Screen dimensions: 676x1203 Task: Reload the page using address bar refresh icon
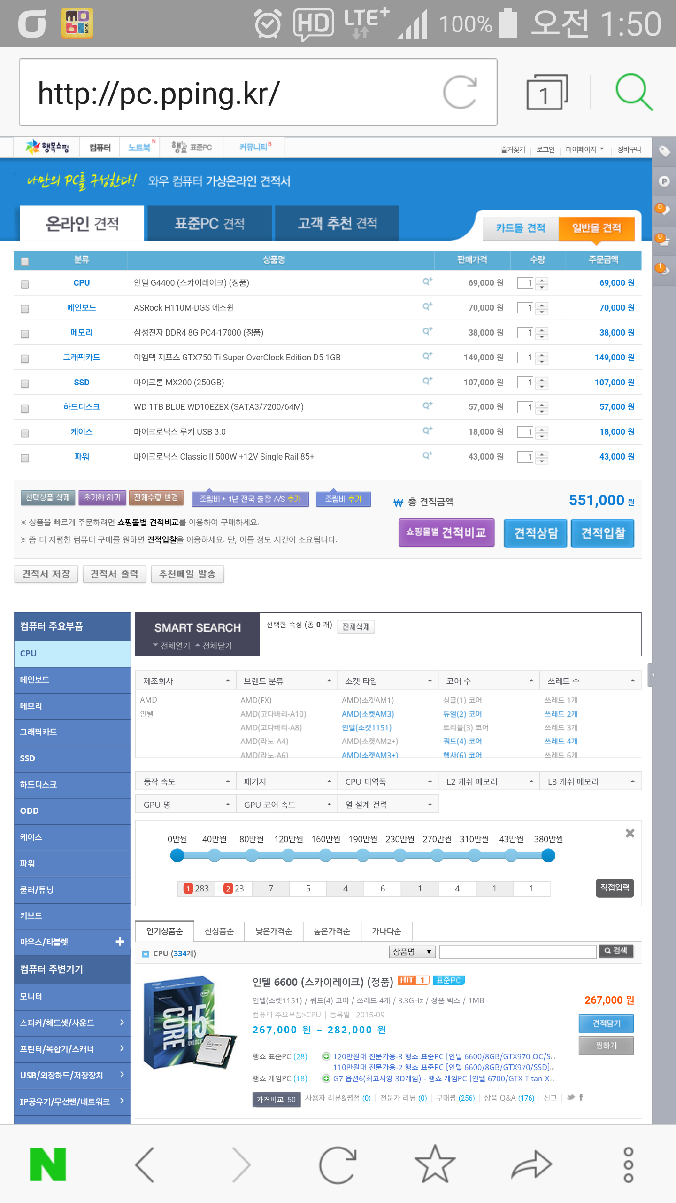pos(460,92)
